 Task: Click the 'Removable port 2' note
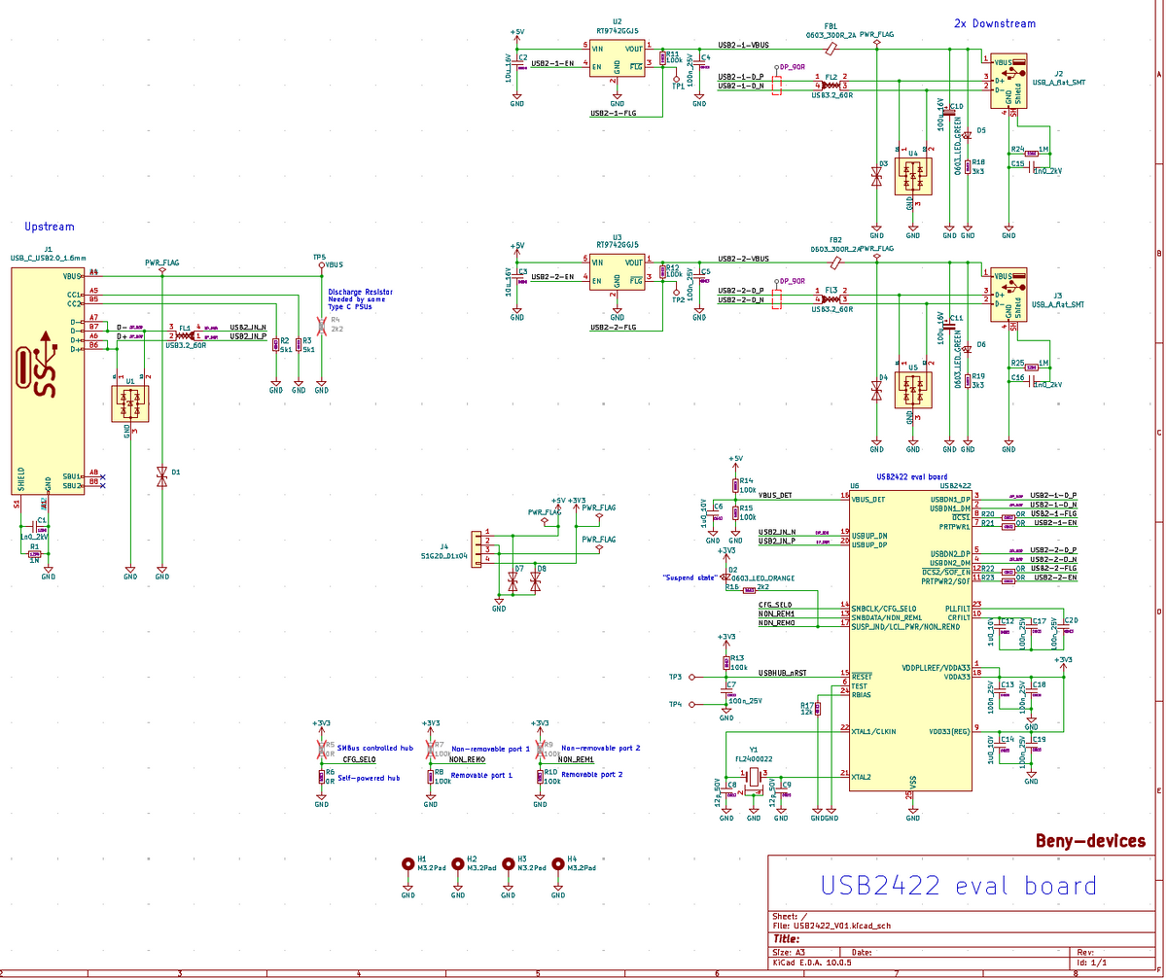coord(592,774)
